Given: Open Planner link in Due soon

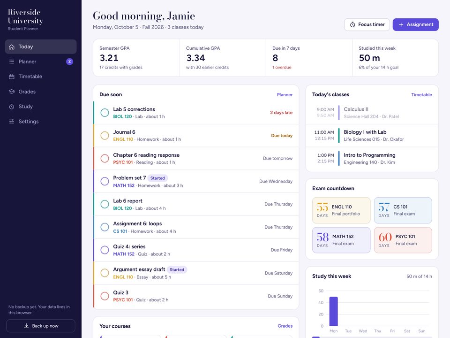Looking at the screenshot, I should [x=285, y=94].
